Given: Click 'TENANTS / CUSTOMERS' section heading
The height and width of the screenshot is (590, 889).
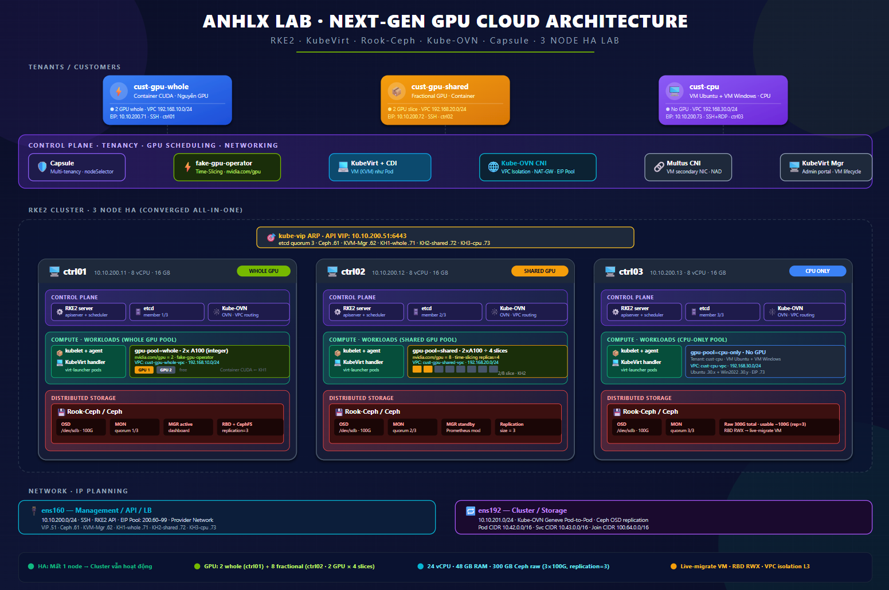Looking at the screenshot, I should pos(75,67).
